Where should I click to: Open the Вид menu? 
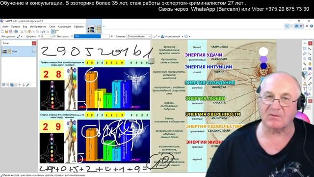pyautogui.click(x=25, y=27)
